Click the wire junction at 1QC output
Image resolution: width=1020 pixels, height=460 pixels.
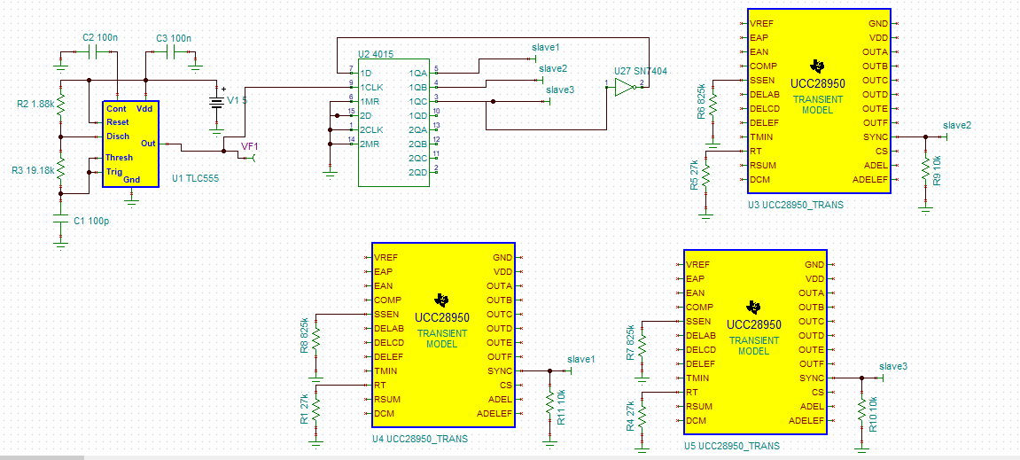pos(493,102)
